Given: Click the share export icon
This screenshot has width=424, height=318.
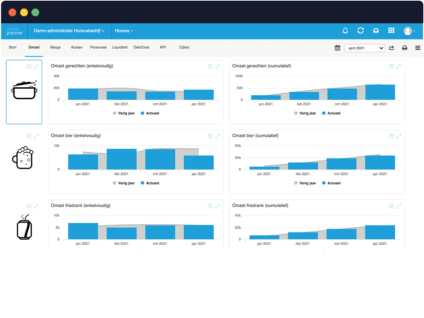Looking at the screenshot, I should click(x=391, y=48).
